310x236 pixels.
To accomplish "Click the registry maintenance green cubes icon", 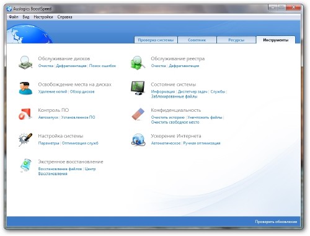I will tap(138, 62).
